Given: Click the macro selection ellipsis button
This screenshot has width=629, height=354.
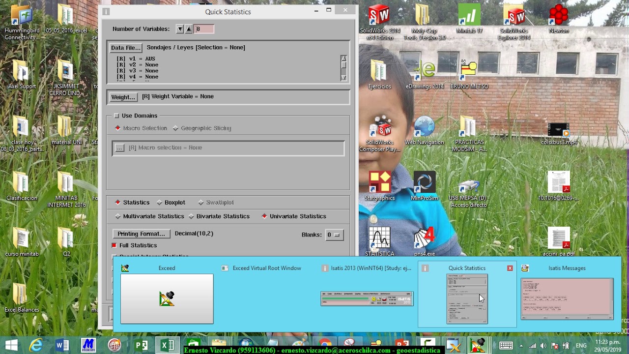Looking at the screenshot, I should [119, 147].
